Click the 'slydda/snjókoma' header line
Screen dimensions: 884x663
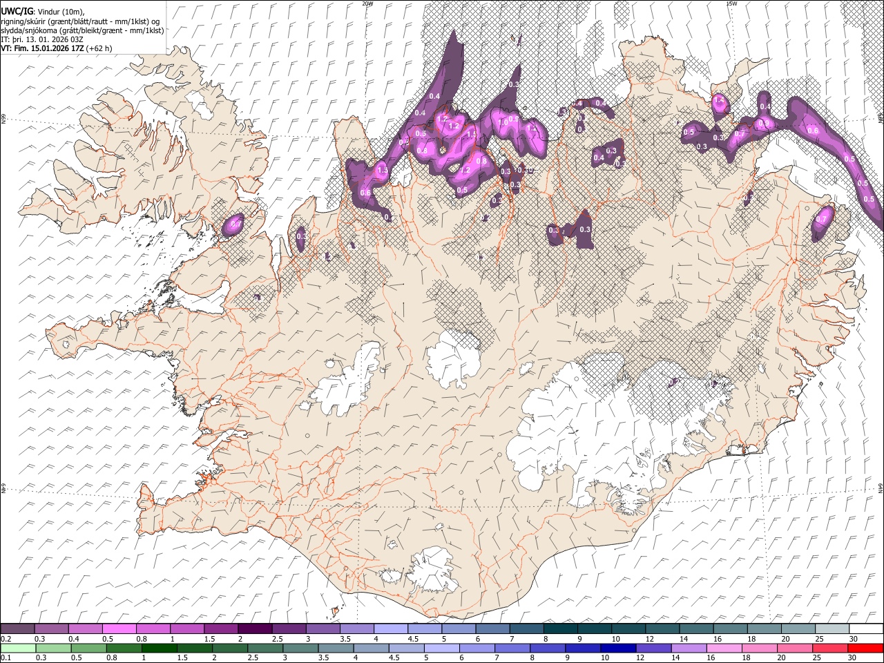pos(82,30)
